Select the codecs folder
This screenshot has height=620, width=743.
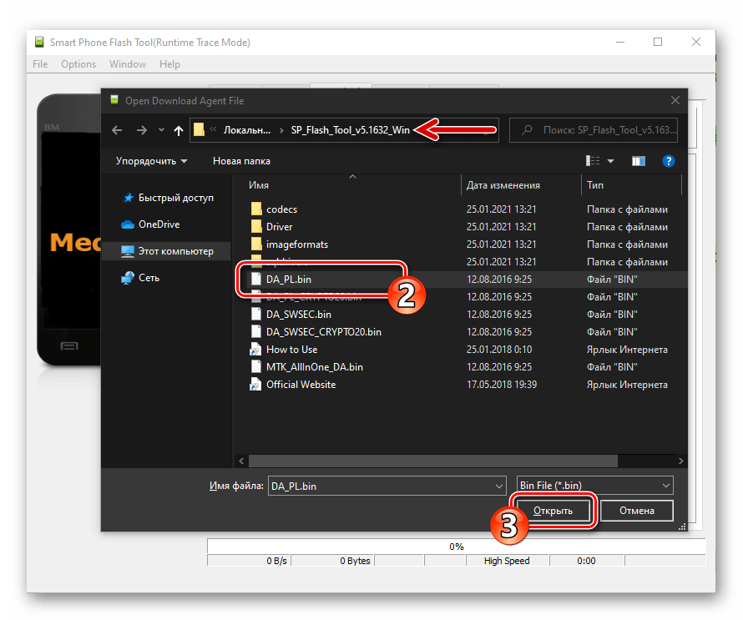click(274, 209)
